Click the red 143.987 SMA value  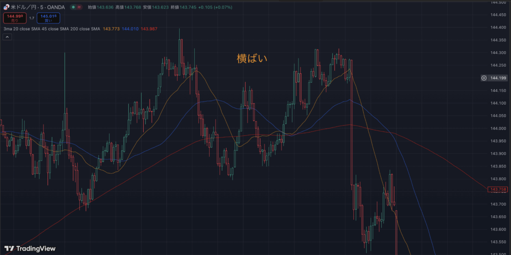click(149, 29)
